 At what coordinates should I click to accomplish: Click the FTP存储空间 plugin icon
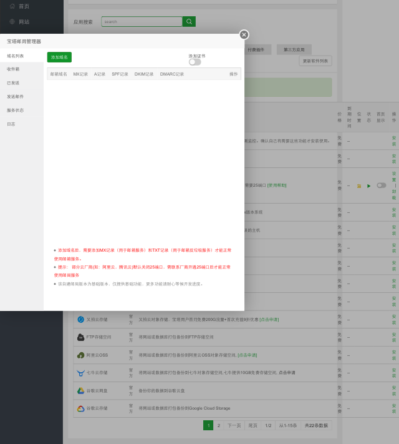pos(80,337)
